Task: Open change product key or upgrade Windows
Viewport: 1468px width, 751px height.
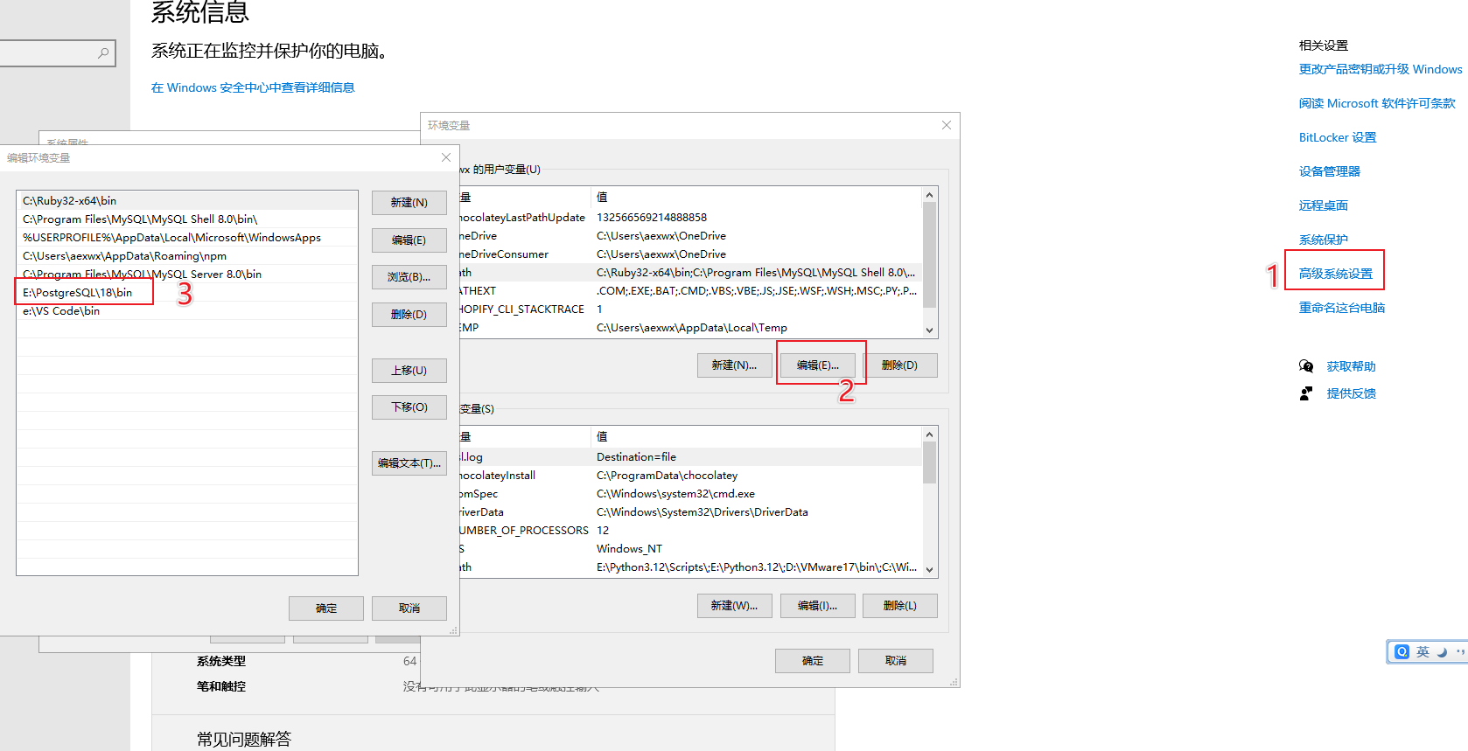Action: [x=1381, y=69]
